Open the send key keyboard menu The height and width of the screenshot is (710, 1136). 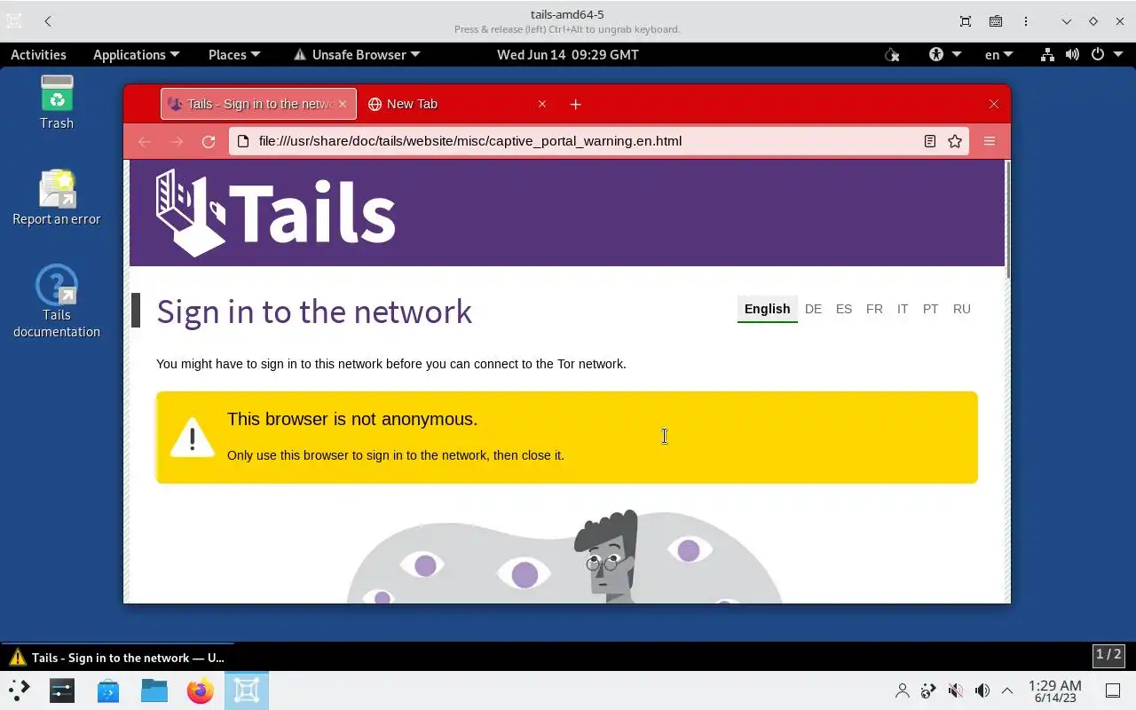[996, 21]
